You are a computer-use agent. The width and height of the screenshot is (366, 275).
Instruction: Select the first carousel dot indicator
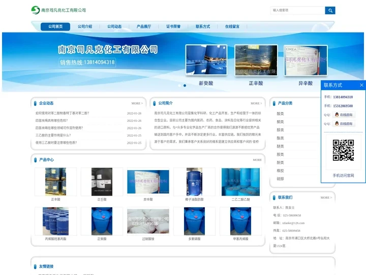point(179,86)
